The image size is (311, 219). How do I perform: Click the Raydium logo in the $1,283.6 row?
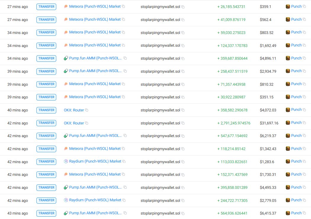66,161
